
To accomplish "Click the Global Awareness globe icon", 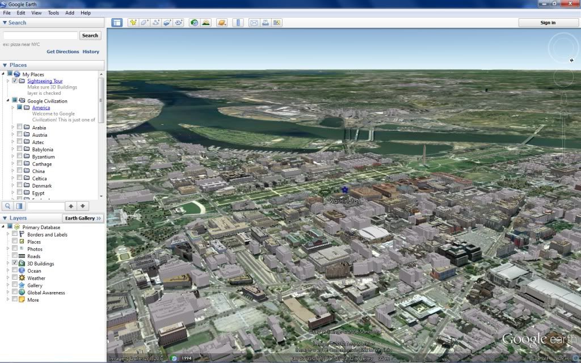I will click(22, 292).
